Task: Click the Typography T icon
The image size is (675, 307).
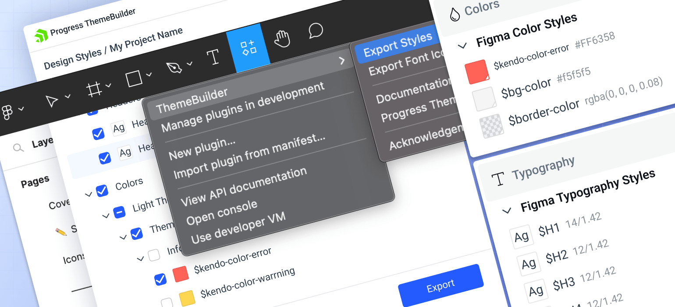Action: coord(497,179)
